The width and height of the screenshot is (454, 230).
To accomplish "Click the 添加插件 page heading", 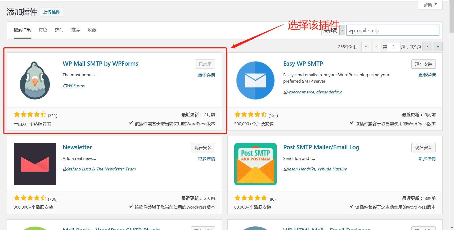I will (x=22, y=12).
